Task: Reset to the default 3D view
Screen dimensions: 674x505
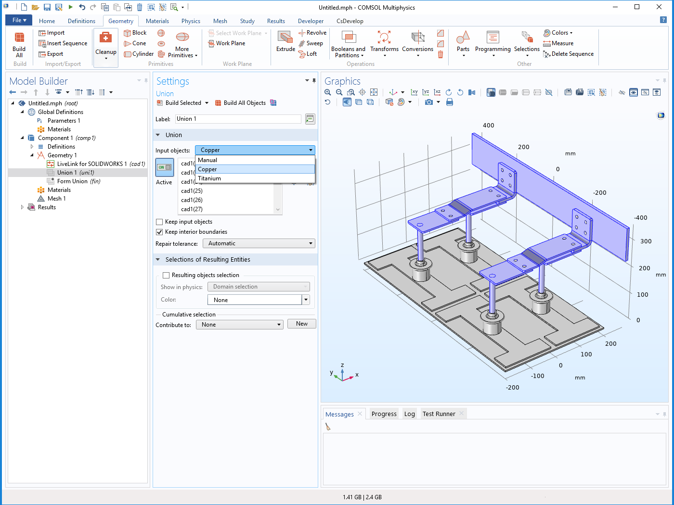Action: click(393, 92)
